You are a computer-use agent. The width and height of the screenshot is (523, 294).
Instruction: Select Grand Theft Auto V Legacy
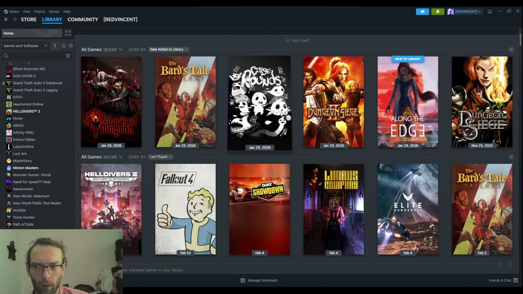pyautogui.click(x=35, y=90)
